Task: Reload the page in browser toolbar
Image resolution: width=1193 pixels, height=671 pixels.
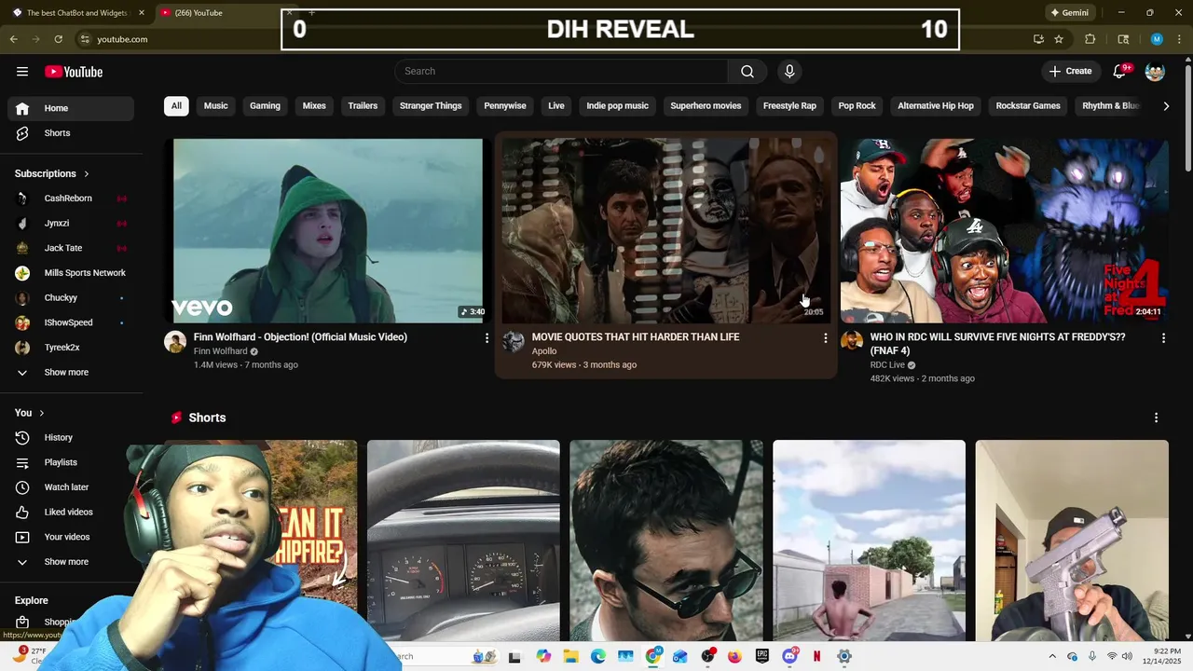Action: (x=58, y=39)
